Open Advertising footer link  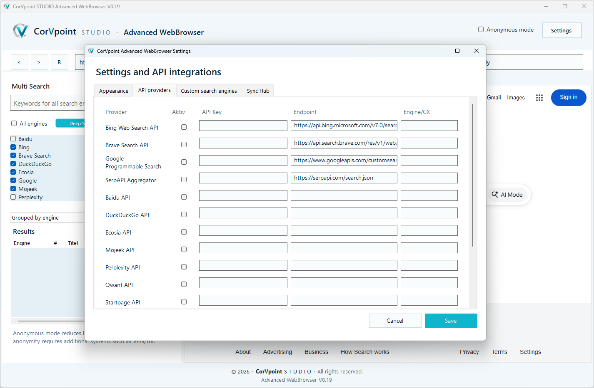[277, 352]
